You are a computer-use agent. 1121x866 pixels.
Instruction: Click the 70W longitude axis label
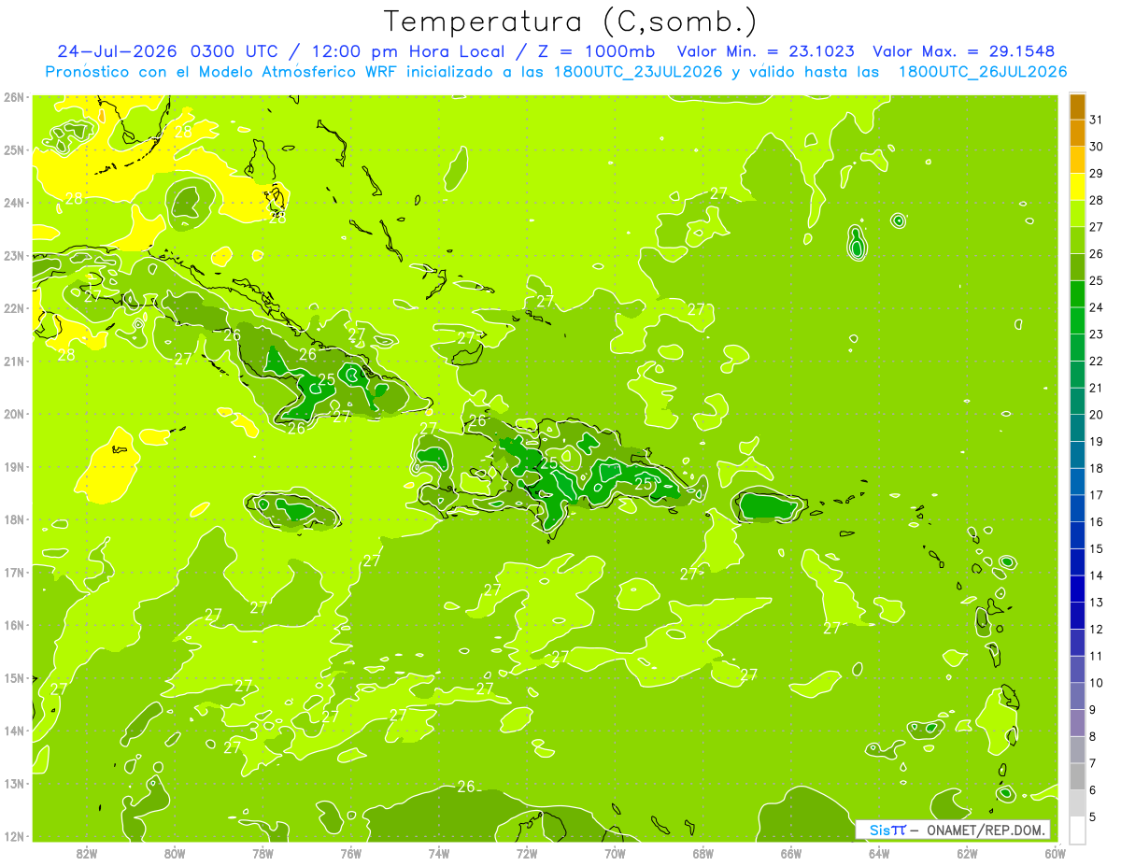point(615,852)
